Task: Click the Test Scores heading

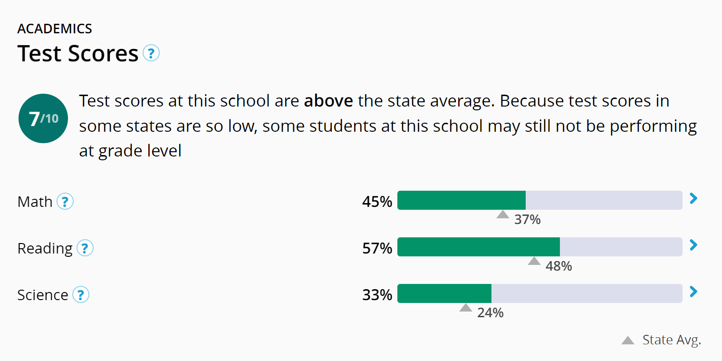Action: pos(78,53)
